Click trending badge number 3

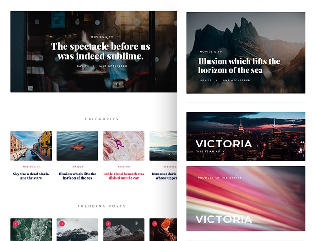click(108, 224)
